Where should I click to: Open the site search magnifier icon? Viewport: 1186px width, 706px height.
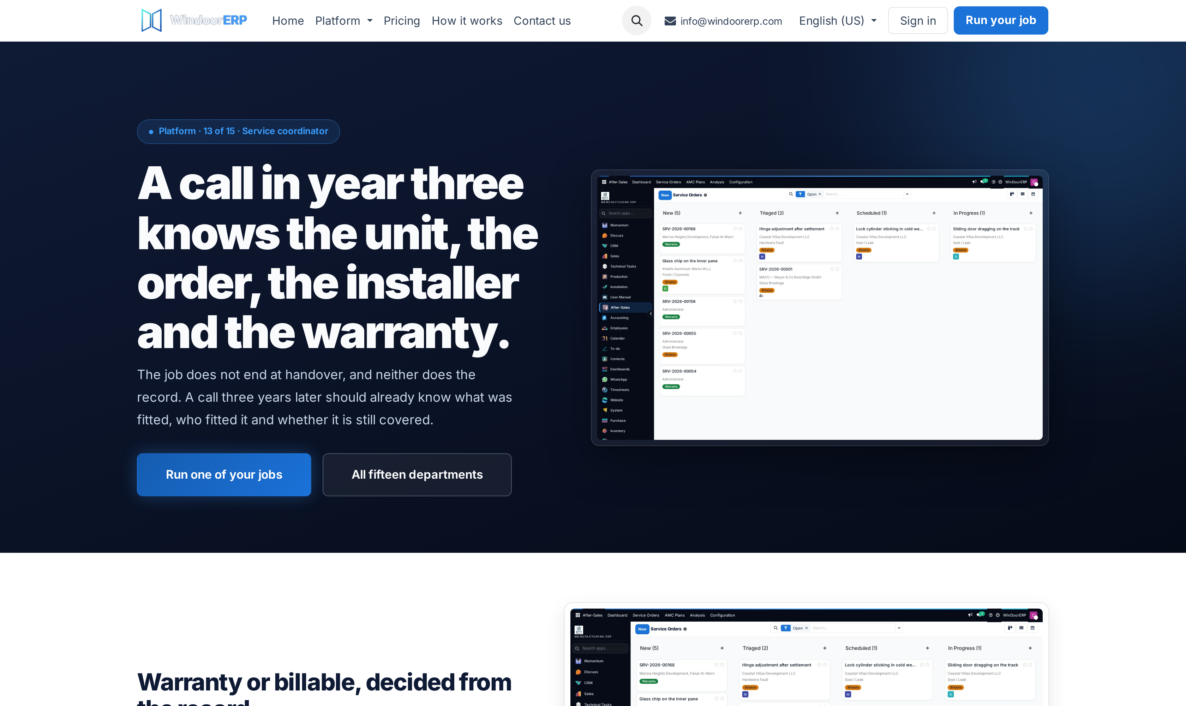(636, 20)
